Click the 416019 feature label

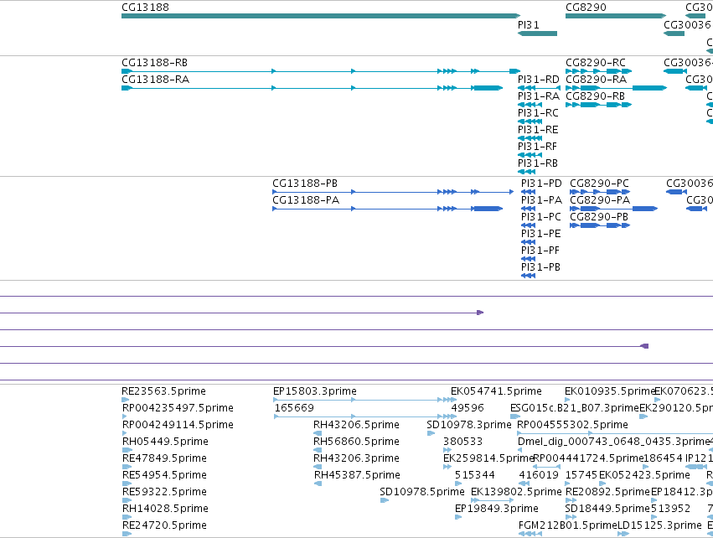(539, 475)
